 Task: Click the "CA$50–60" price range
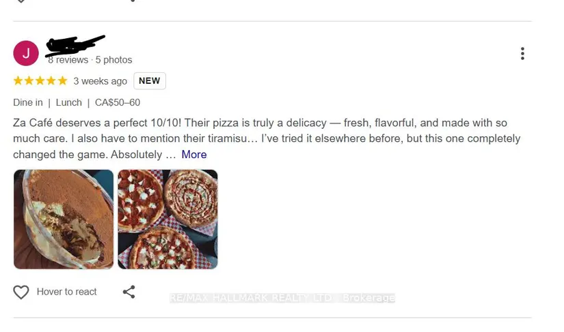(x=117, y=102)
